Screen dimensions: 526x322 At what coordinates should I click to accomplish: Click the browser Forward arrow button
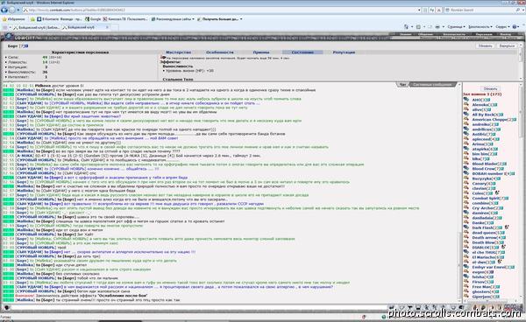(x=12, y=10)
